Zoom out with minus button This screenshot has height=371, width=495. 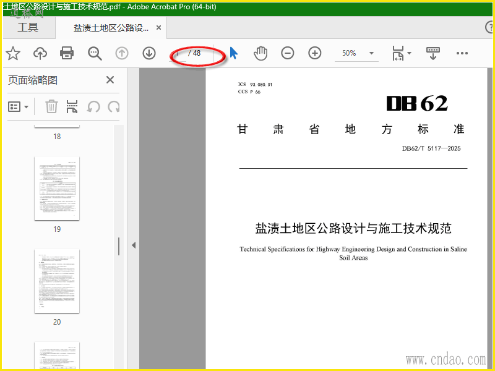click(288, 53)
